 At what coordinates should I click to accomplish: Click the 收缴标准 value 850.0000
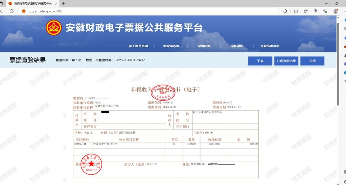pos(215,144)
